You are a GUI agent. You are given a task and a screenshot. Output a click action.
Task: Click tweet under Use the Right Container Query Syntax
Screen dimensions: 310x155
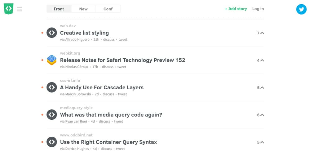[x=121, y=149]
